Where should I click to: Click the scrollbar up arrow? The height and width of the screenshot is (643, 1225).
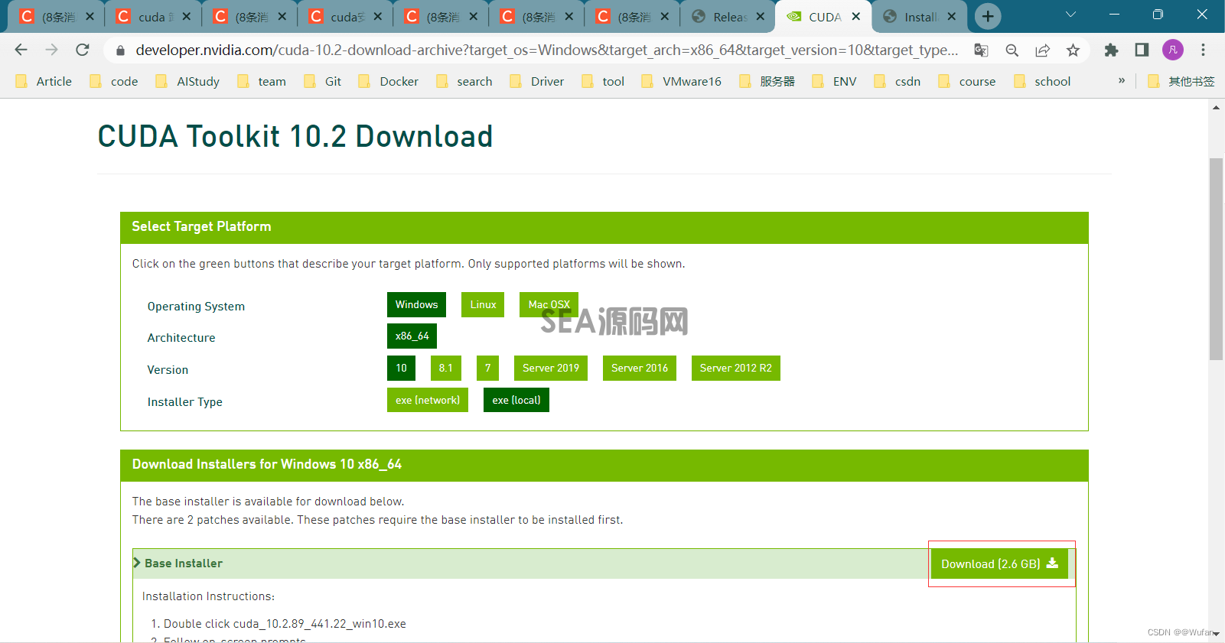1216,108
